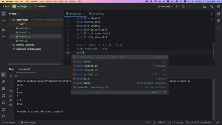Image resolution: width=222 pixels, height=125 pixels.
Task: Expand External Libraries node
Action: pos(10,45)
